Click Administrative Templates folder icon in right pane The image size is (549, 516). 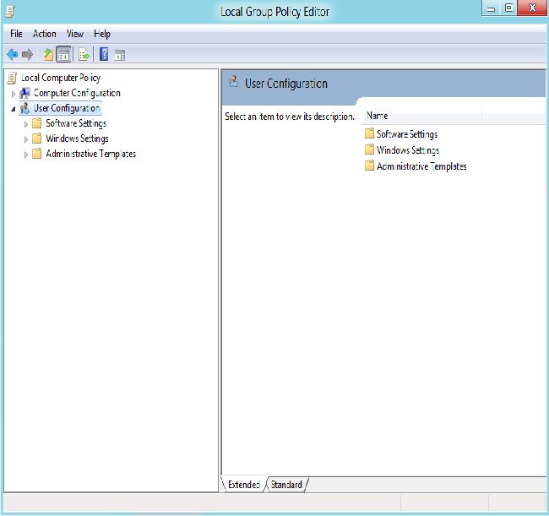click(369, 166)
